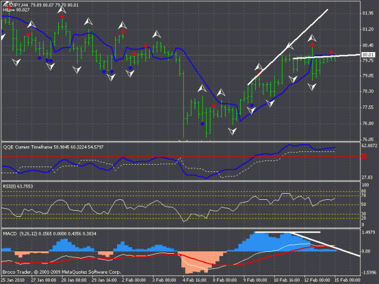Viewport: 379px width, 284px height.
Task: Select the HiLo= 80.027 label
Action: pos(16,10)
